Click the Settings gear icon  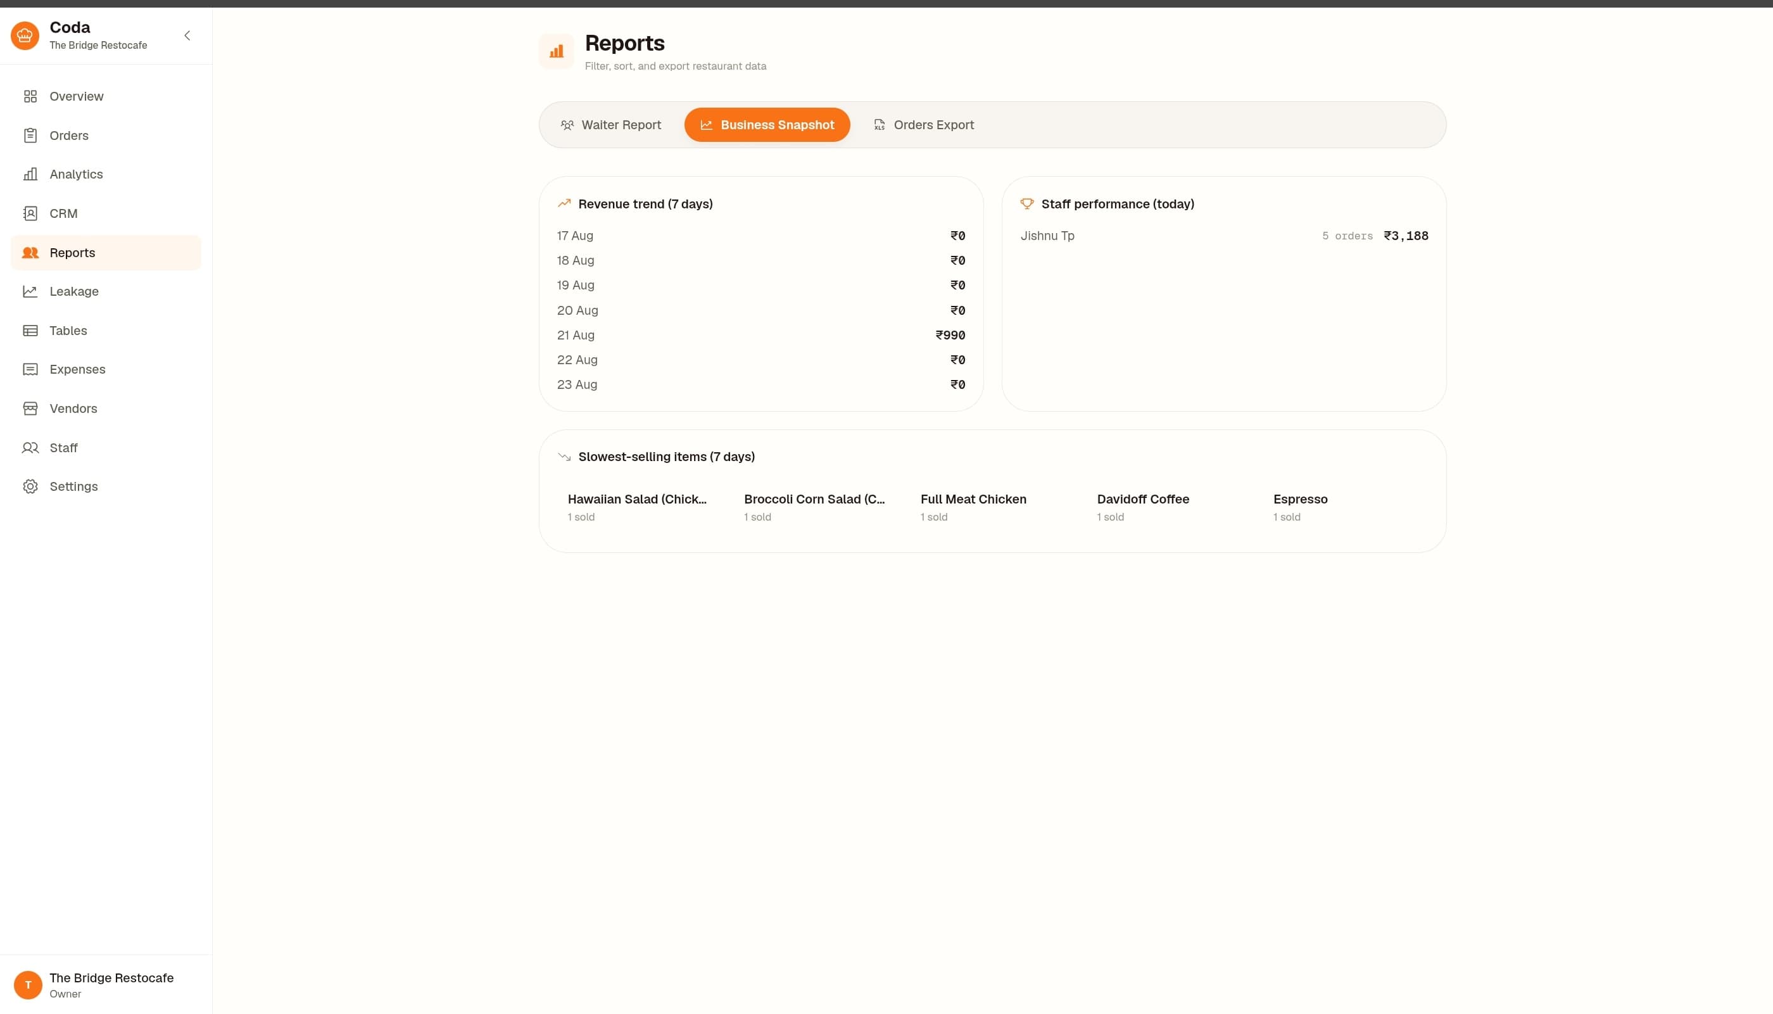pos(30,487)
